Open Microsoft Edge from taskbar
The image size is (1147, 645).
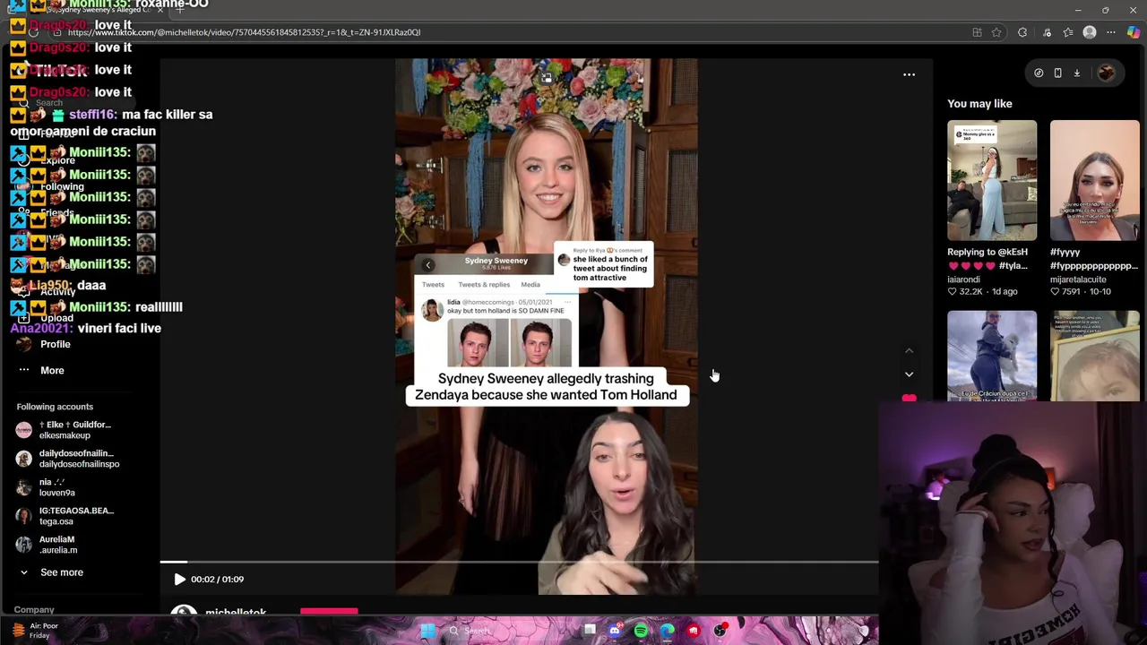pos(668,631)
